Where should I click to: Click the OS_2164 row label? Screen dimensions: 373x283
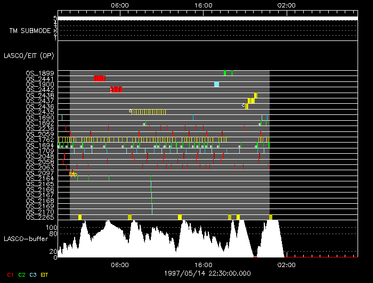[x=40, y=178]
